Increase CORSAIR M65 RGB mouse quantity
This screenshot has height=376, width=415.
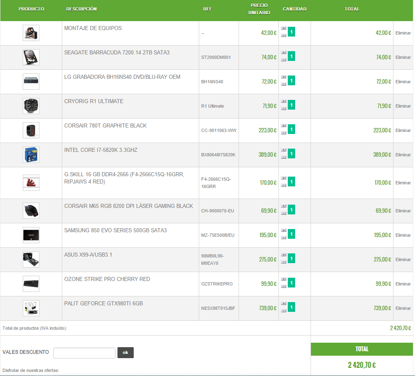pos(283,206)
